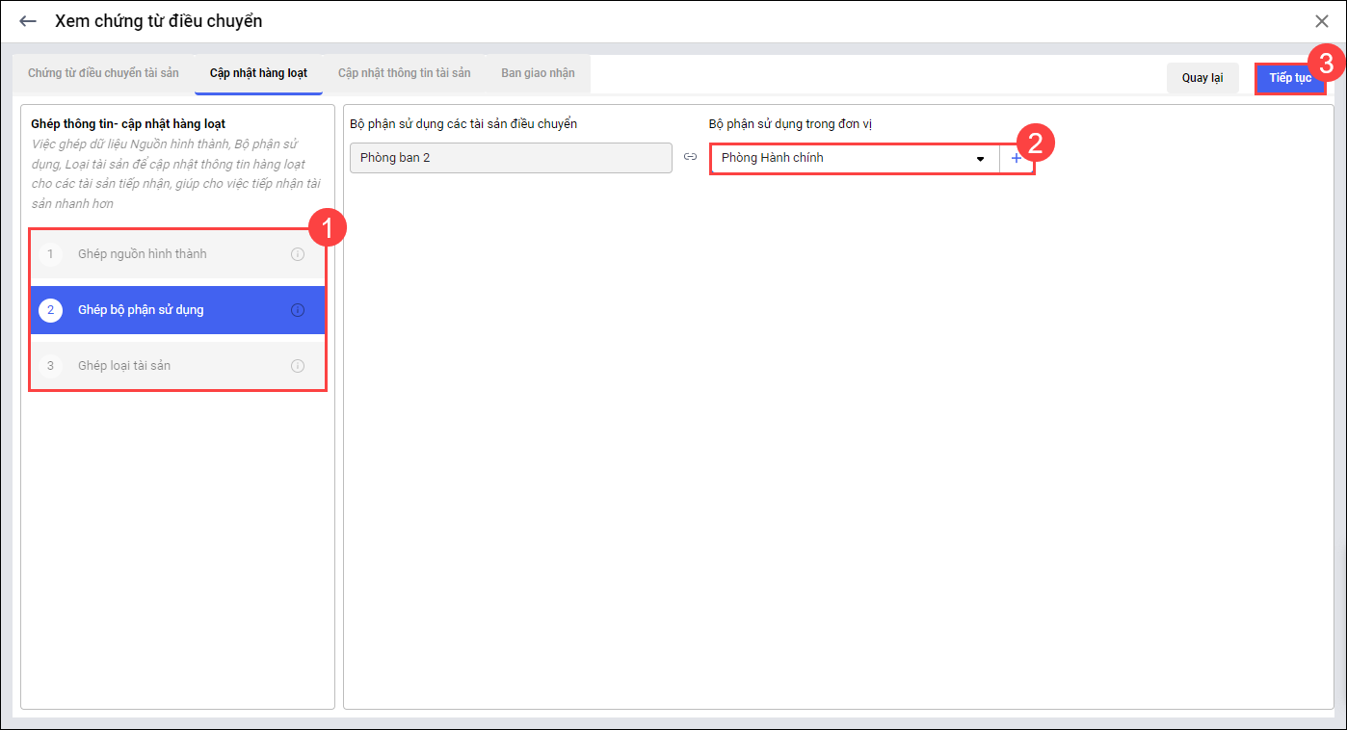
Task: Open the Chứng từ điều chuyển tài sản tab
Action: click(104, 73)
